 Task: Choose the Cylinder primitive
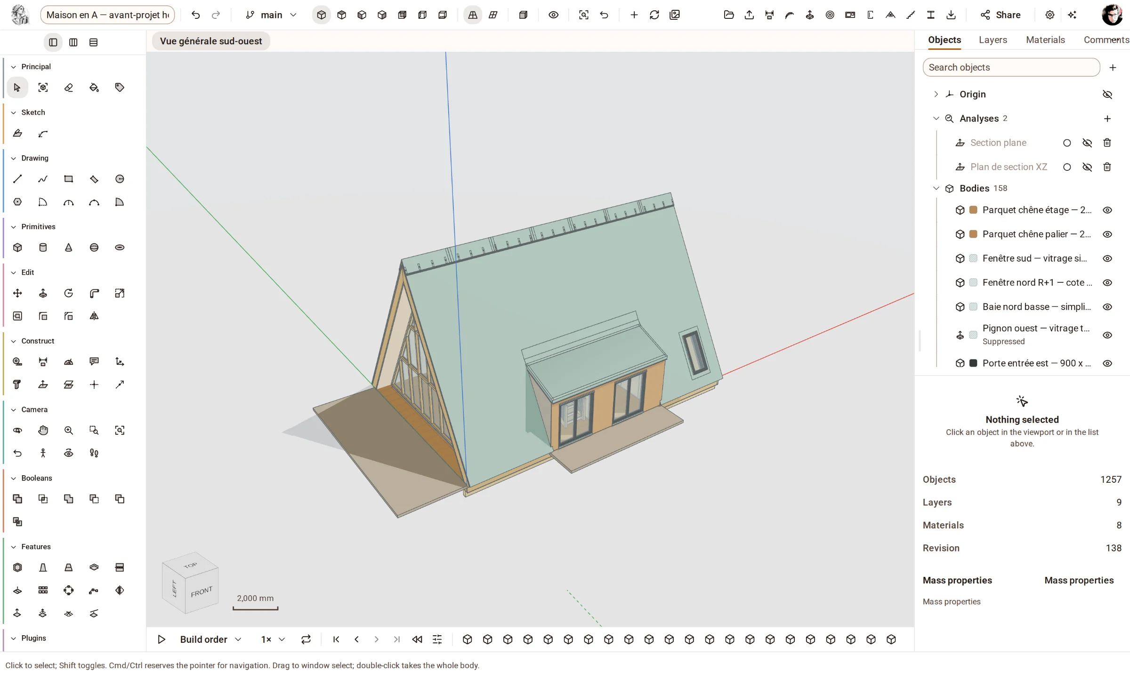pos(43,248)
